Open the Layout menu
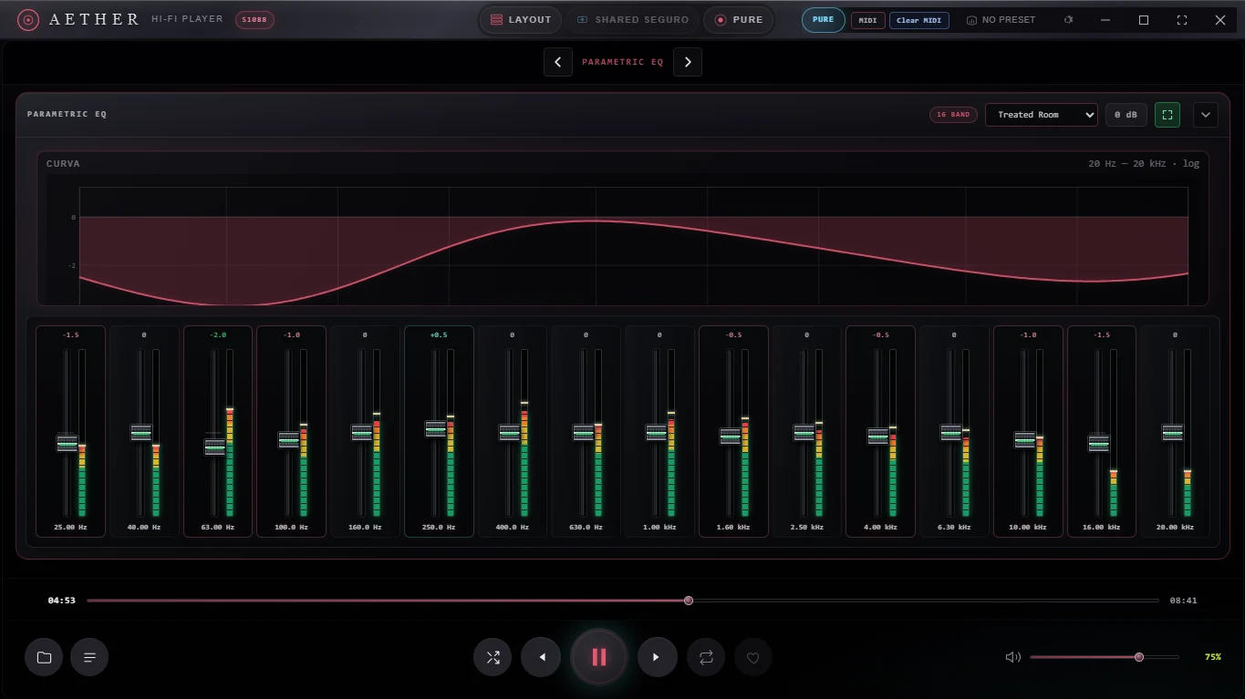Viewport: 1245px width, 699px height. pyautogui.click(x=521, y=19)
